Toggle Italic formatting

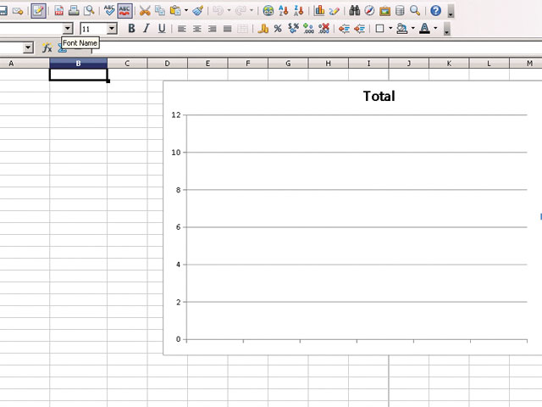pyautogui.click(x=147, y=29)
